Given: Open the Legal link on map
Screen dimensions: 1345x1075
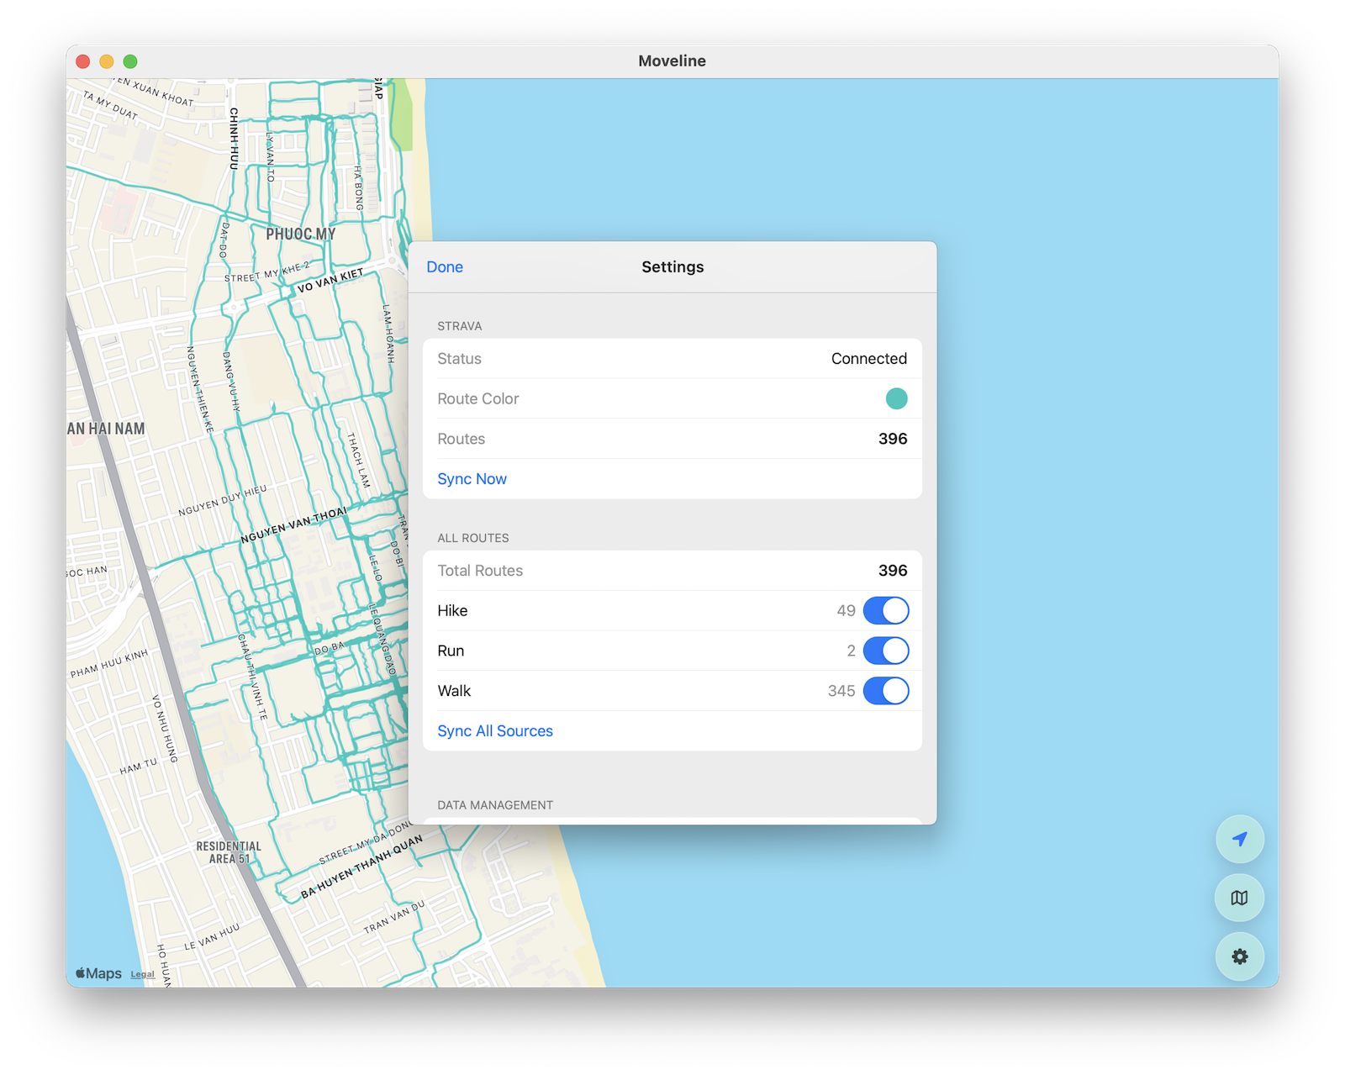Looking at the screenshot, I should pyautogui.click(x=142, y=975).
